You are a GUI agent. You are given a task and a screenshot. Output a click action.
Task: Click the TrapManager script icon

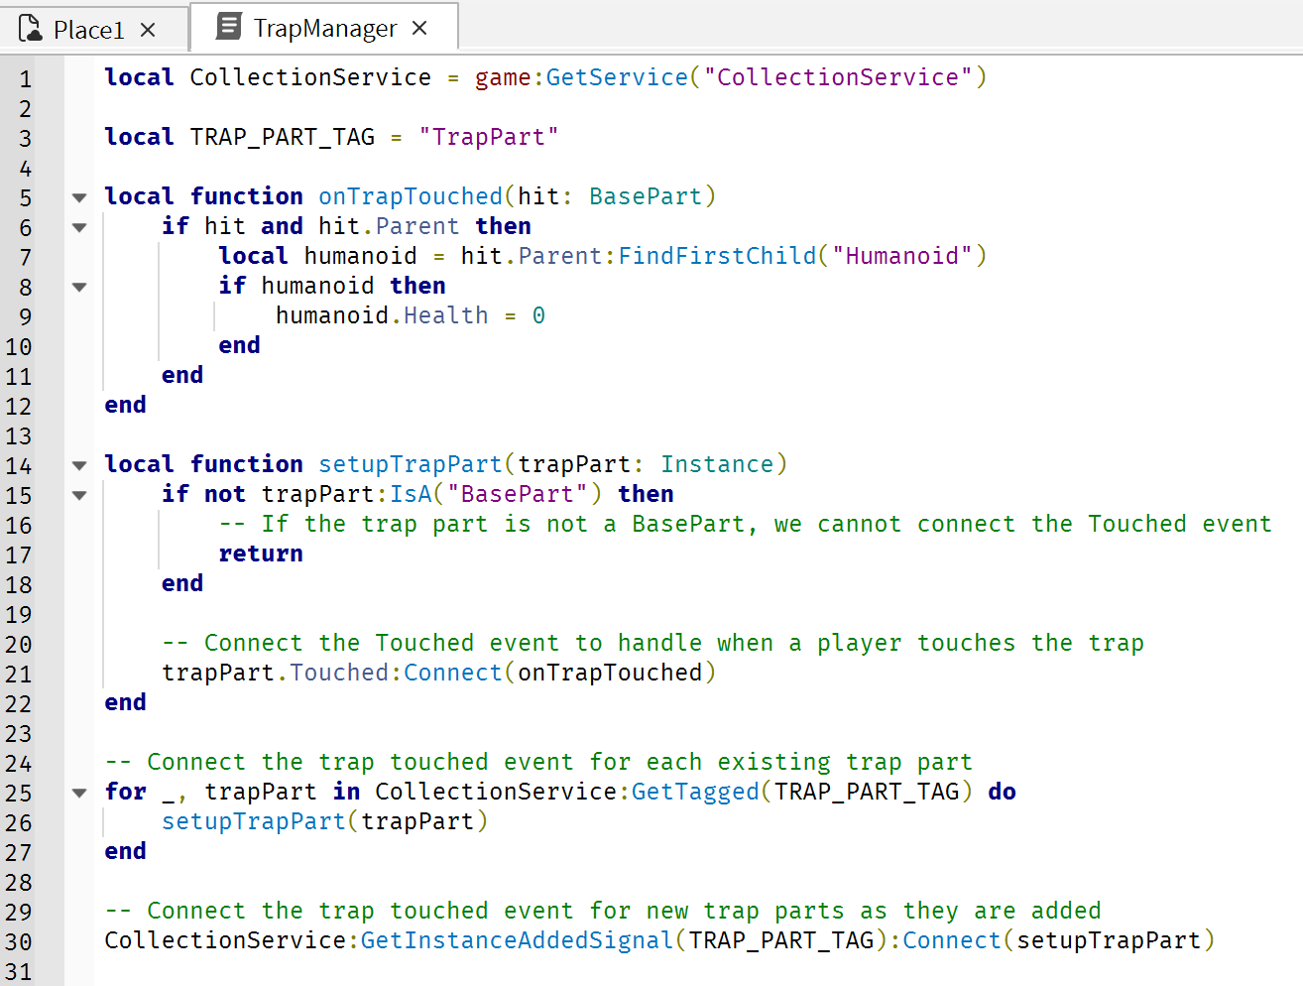tap(229, 27)
